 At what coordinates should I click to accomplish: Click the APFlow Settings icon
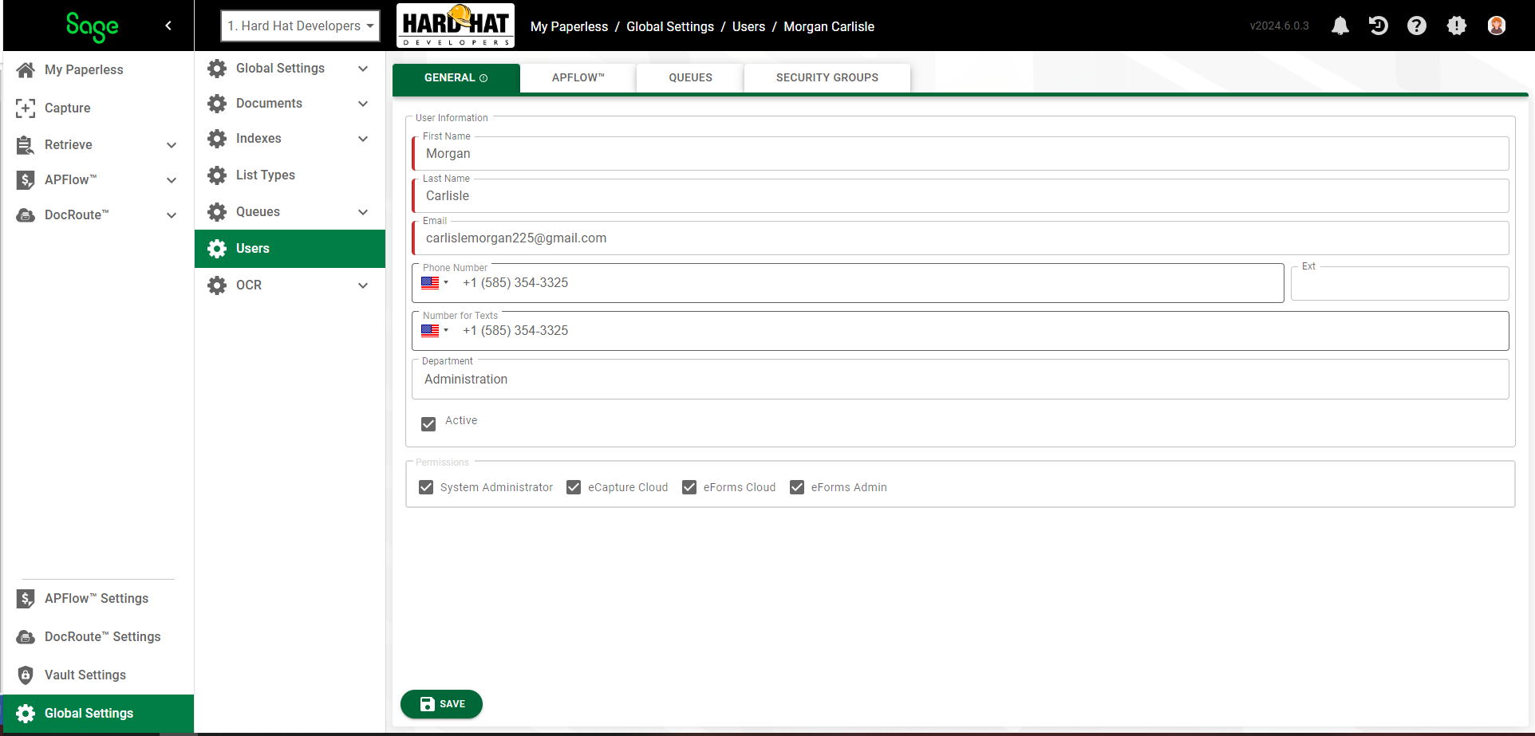tap(26, 598)
